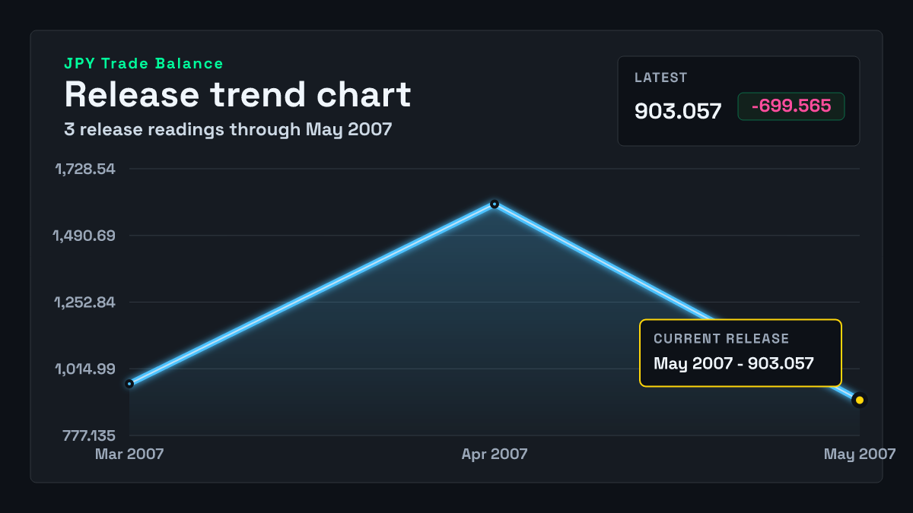
Task: Click the CURRENT RELEASE tooltip heading
Action: [721, 339]
